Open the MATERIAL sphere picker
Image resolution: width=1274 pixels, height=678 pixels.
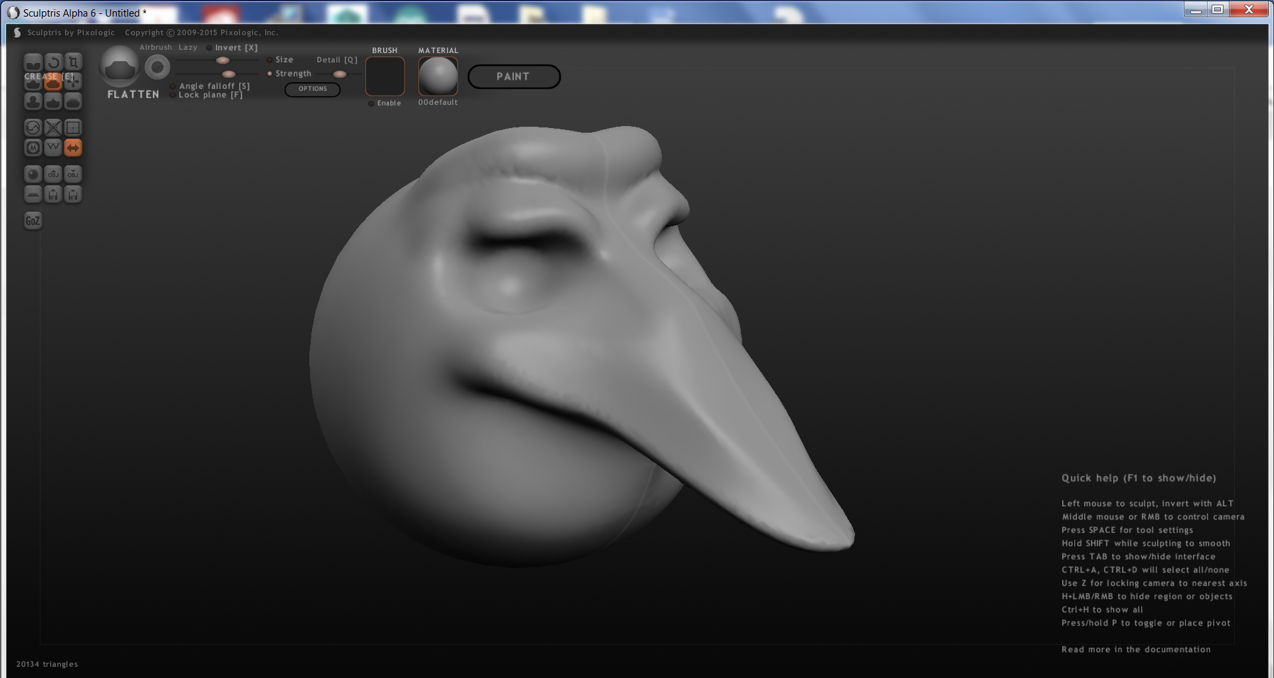438,76
